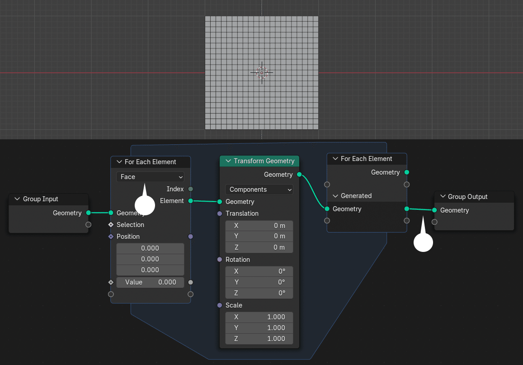Viewport: 523px width, 365px height.
Task: Click the Index output socket on For Each Element
Action: pos(190,189)
